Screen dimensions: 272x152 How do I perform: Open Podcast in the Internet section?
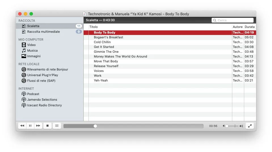[50, 94]
